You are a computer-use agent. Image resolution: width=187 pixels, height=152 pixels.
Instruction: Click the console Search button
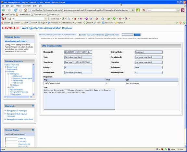click(137, 35)
